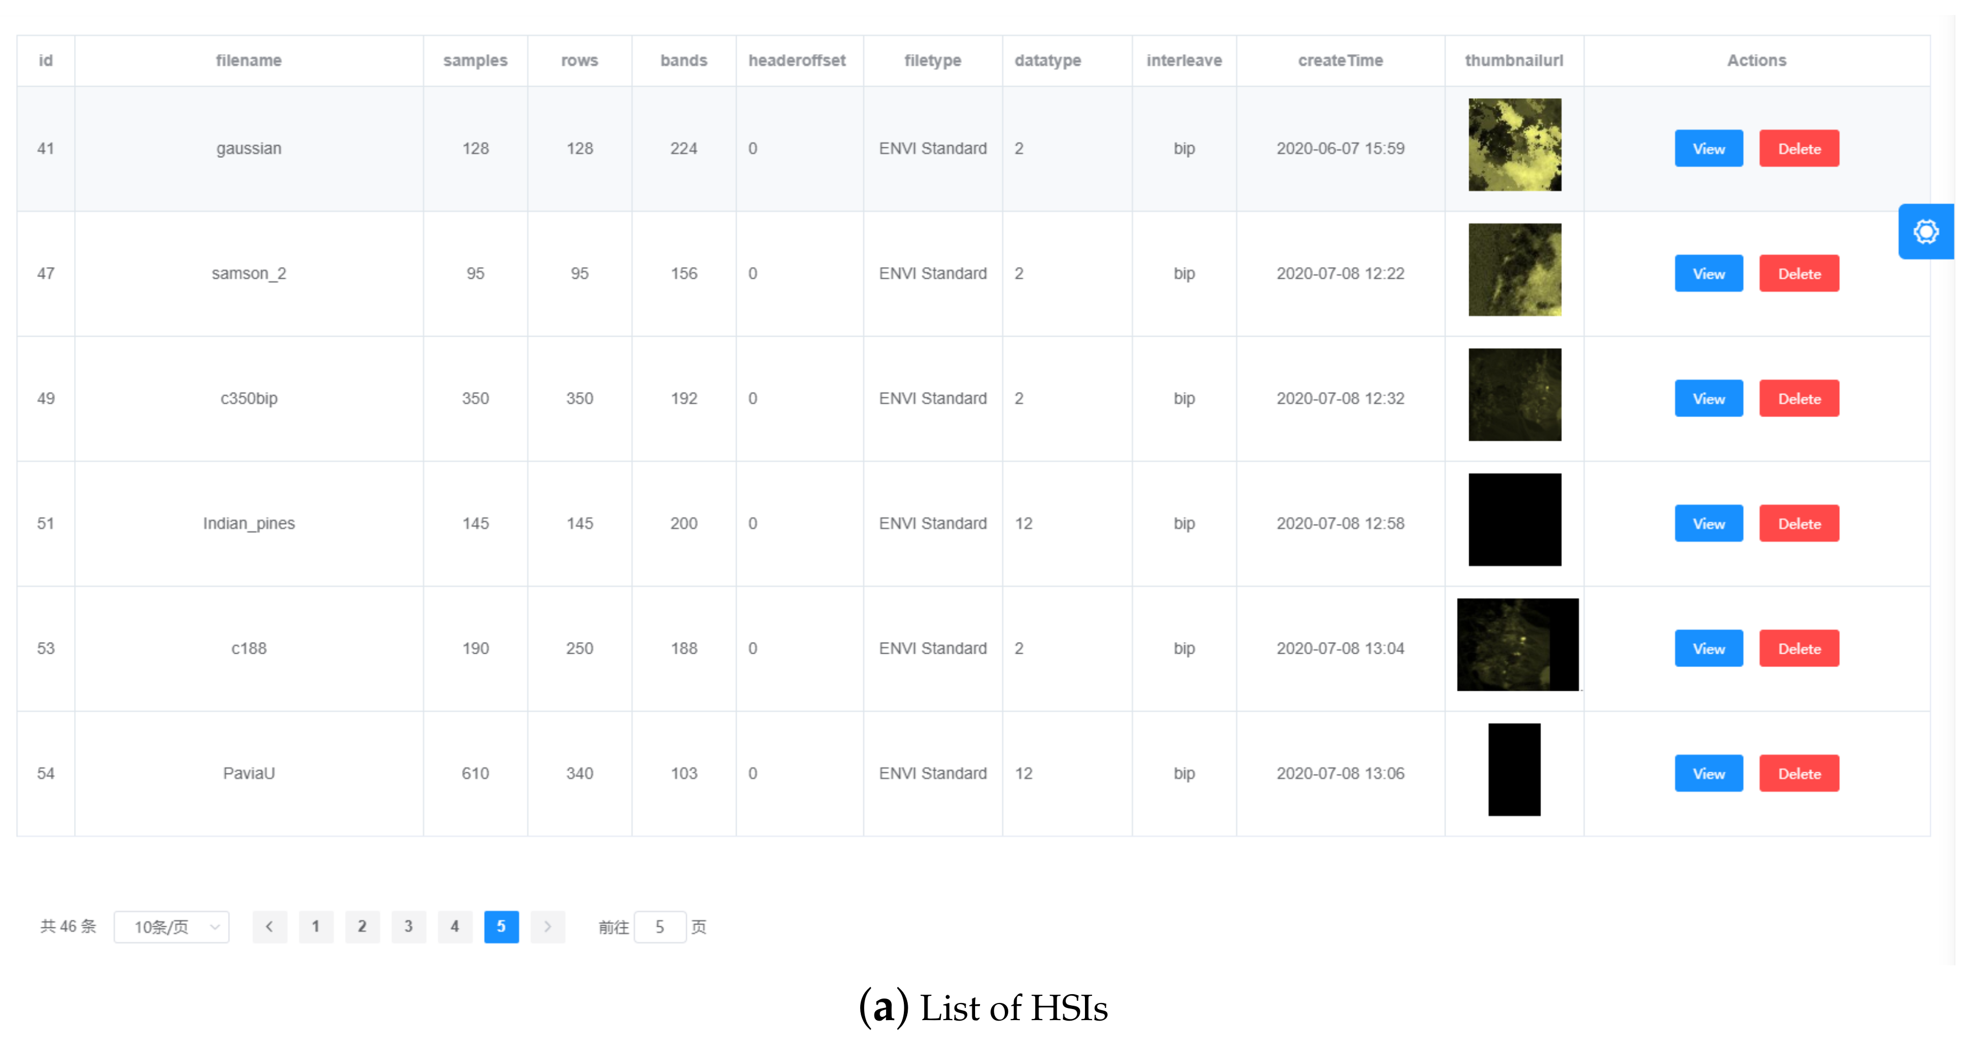Click the next page arrow
This screenshot has height=1046, width=1970.
click(548, 927)
